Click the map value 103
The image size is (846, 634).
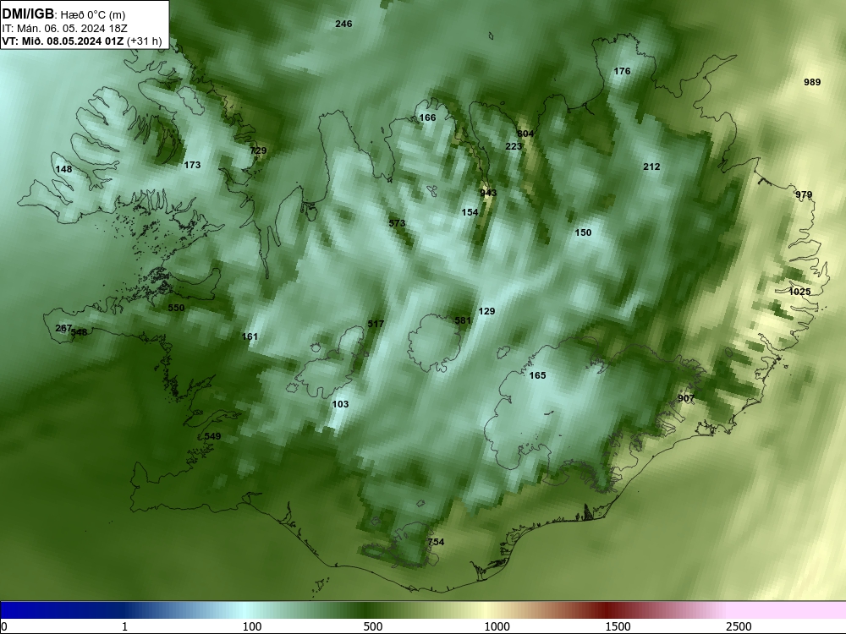340,404
